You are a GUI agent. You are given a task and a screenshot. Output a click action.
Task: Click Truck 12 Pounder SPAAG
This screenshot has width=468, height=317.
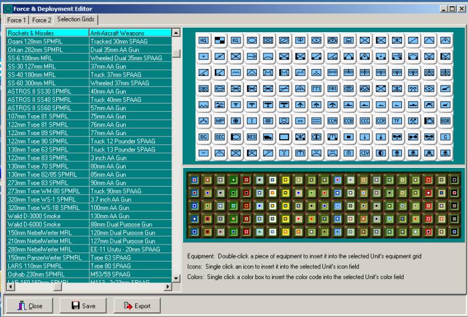pos(130,141)
